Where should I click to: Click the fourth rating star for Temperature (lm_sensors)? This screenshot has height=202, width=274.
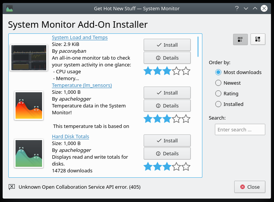(176, 119)
